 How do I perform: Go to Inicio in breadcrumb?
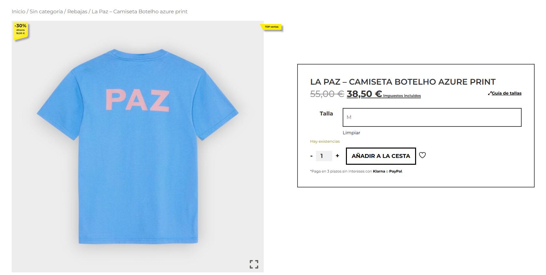pos(19,12)
